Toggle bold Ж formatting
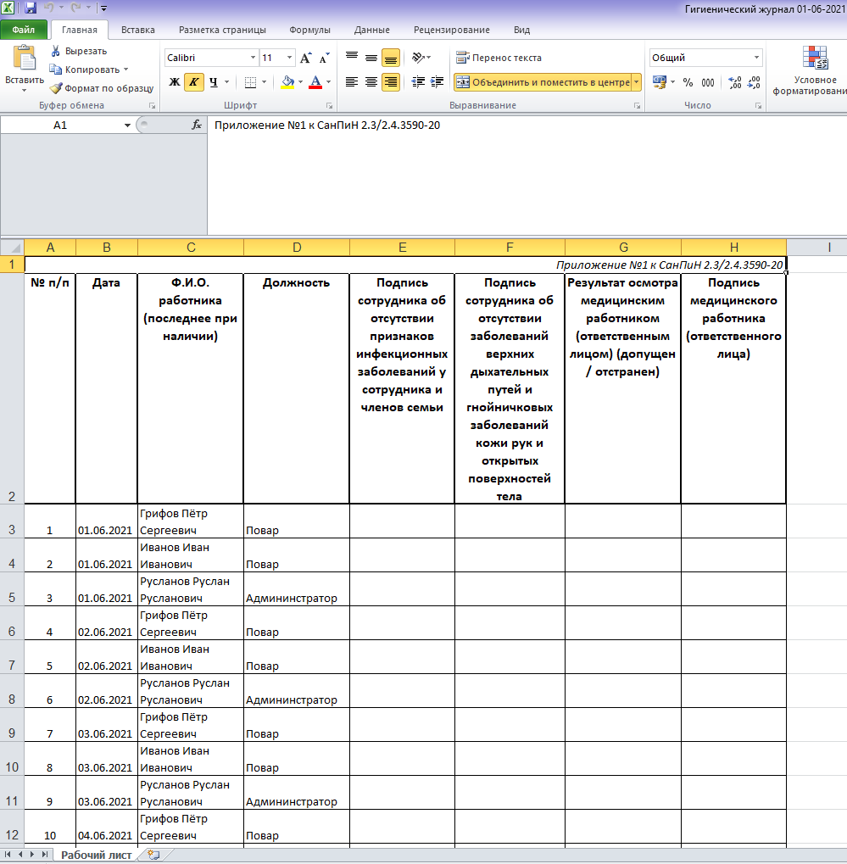 (174, 82)
